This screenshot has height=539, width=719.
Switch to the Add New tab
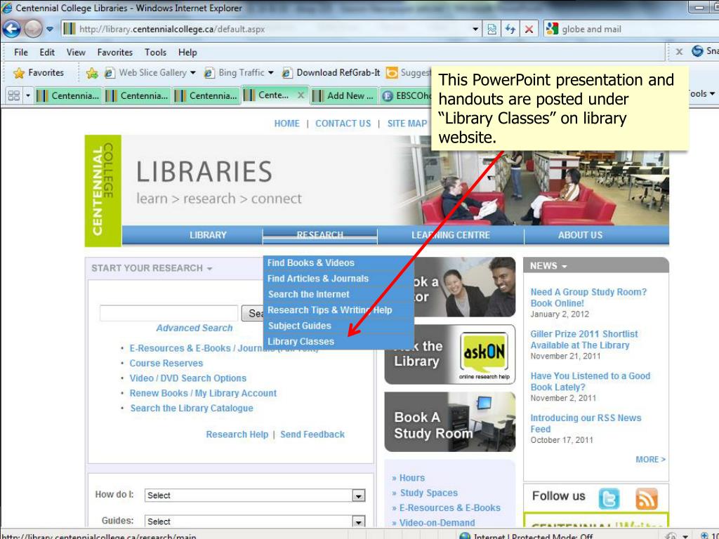[343, 95]
